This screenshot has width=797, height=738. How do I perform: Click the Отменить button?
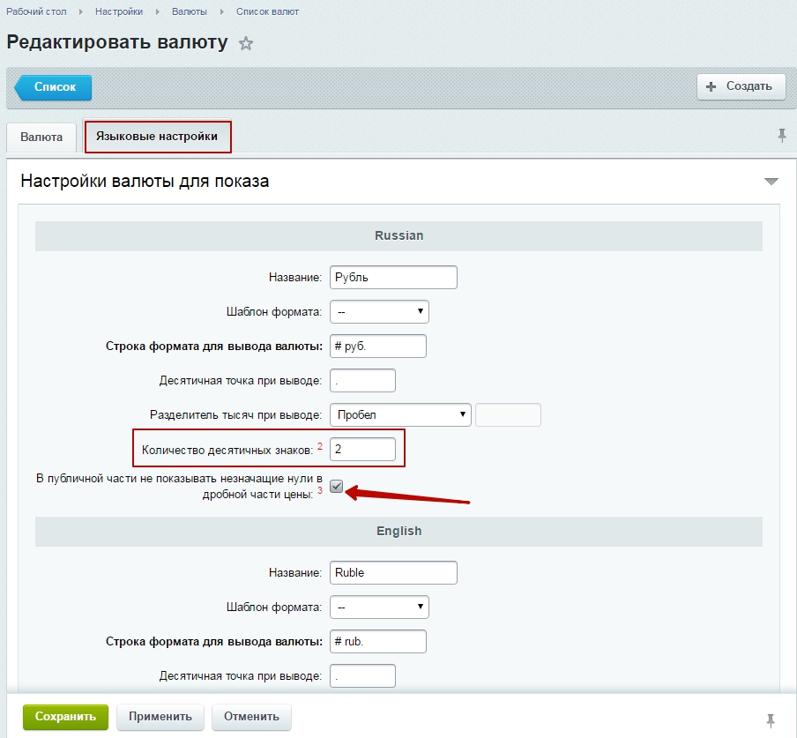click(251, 717)
